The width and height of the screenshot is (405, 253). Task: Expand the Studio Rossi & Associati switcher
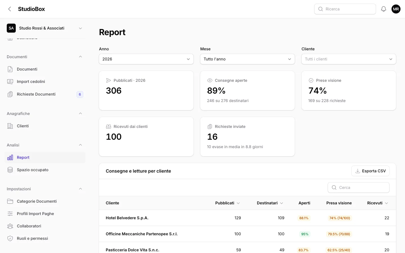tap(45, 28)
